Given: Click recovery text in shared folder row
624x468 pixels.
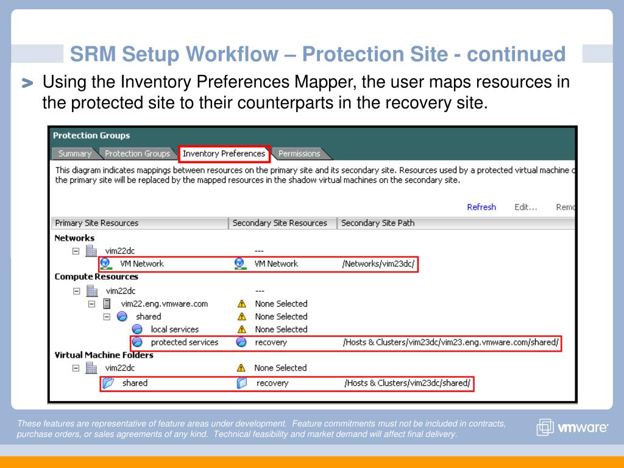Looking at the screenshot, I should [272, 383].
